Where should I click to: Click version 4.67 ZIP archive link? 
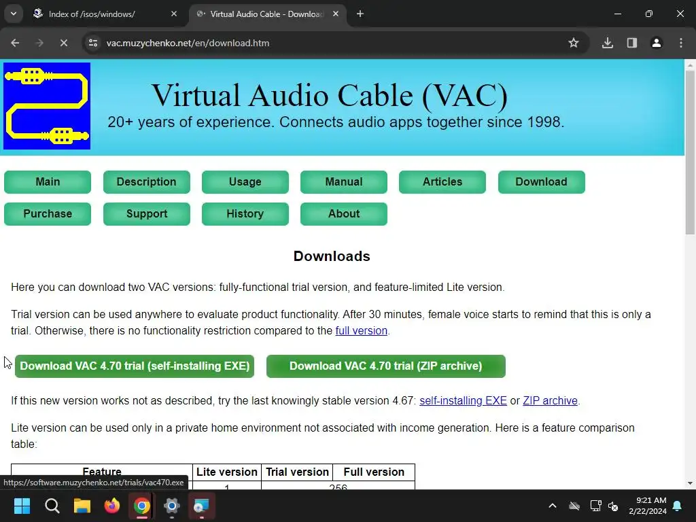(550, 400)
